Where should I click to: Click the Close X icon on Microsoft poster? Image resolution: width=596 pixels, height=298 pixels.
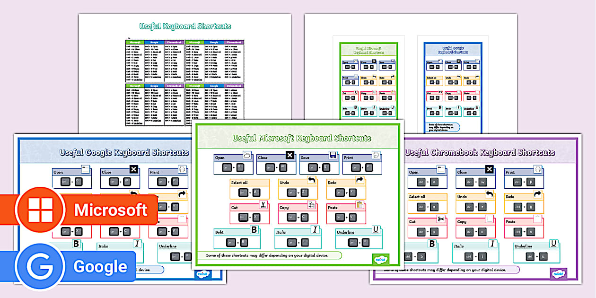tap(290, 155)
